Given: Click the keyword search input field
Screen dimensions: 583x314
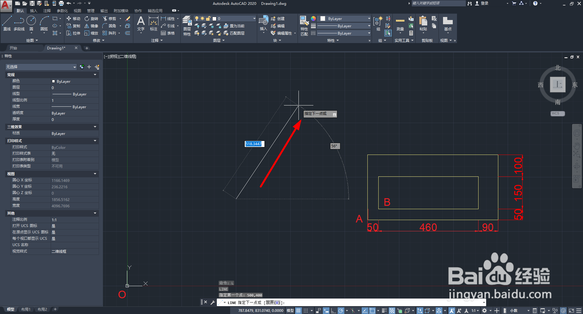Looking at the screenshot, I should pos(438,3).
